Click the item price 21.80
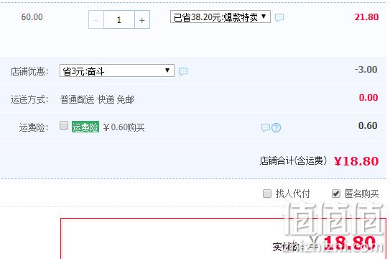 tap(366, 17)
